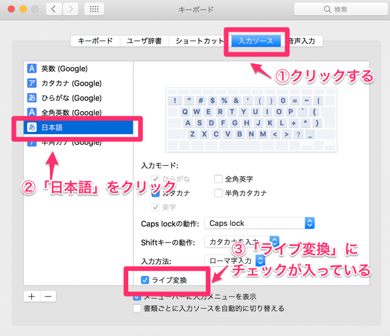Viewport: 390px width, 336px height.
Task: Switch to the キーボード tab
Action: click(x=95, y=41)
